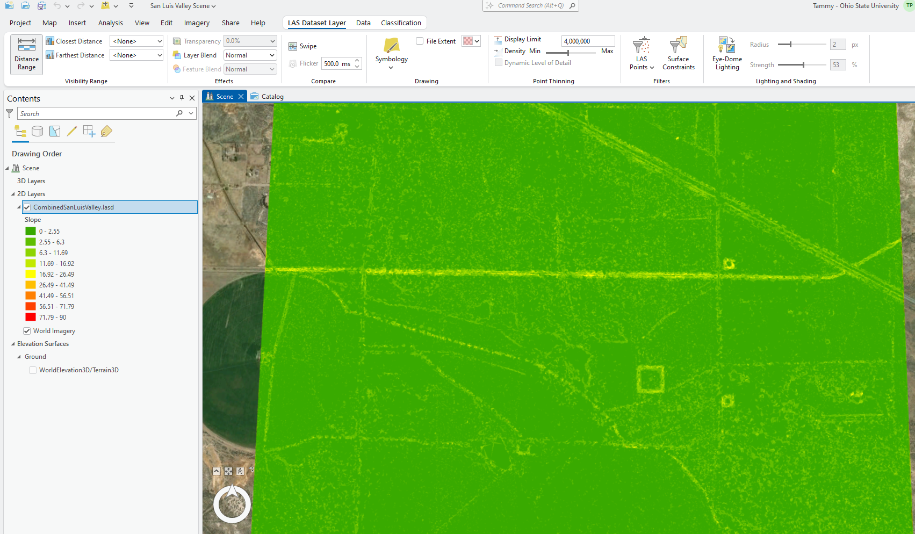
Task: Click the List By Editing pencil icon
Action: pos(72,132)
